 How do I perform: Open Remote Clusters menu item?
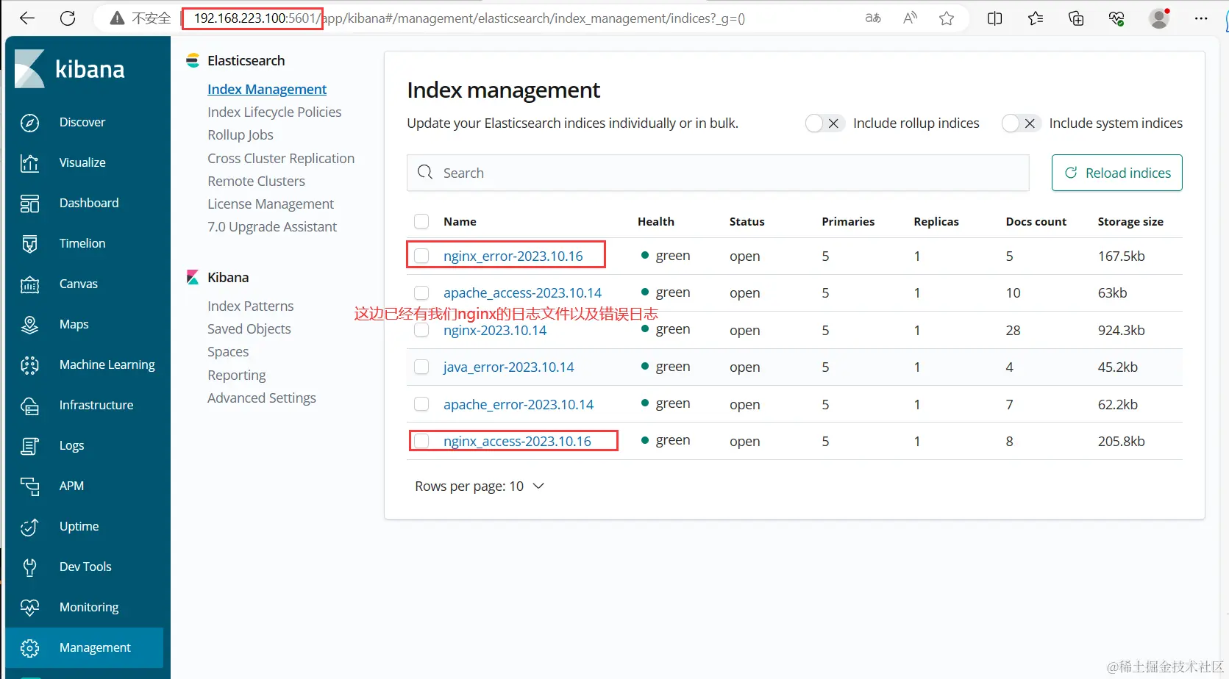tap(256, 181)
